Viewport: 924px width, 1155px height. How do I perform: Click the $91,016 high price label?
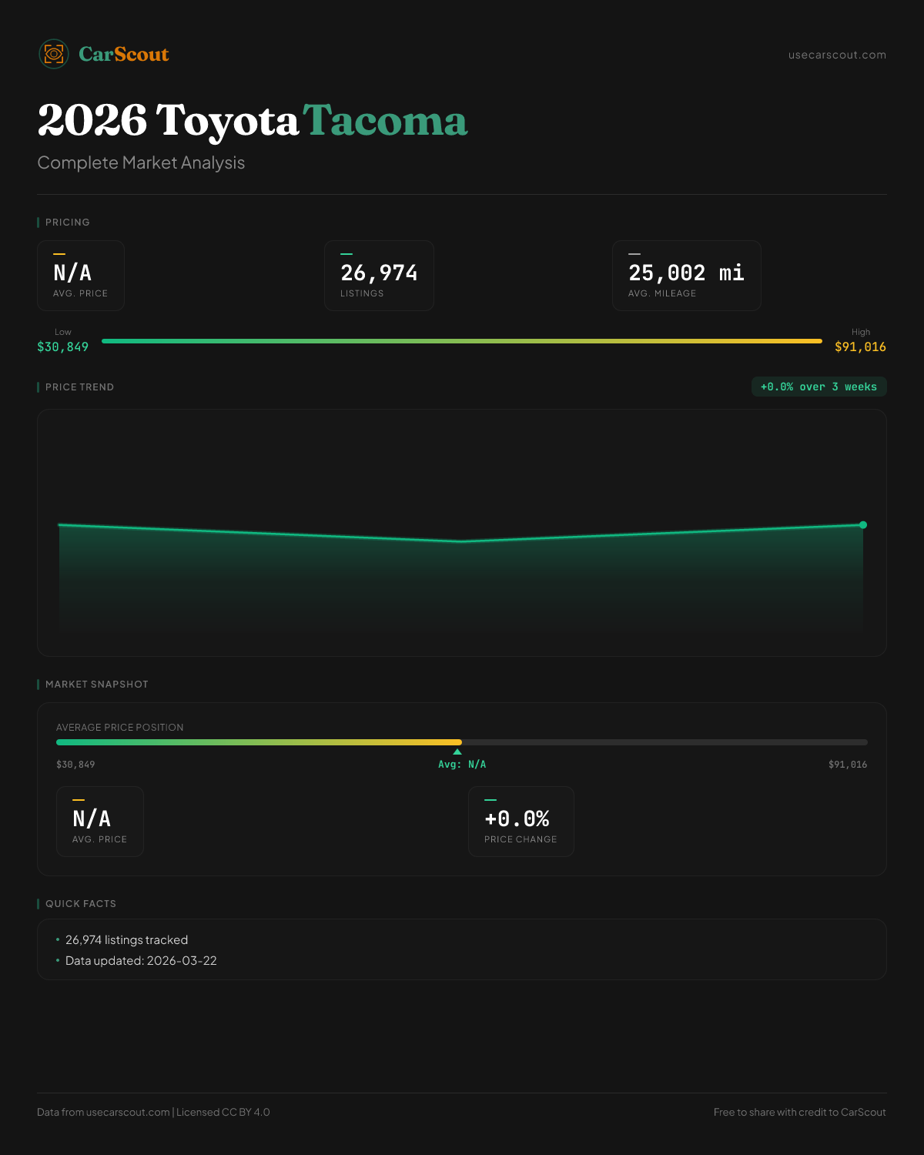tap(860, 347)
